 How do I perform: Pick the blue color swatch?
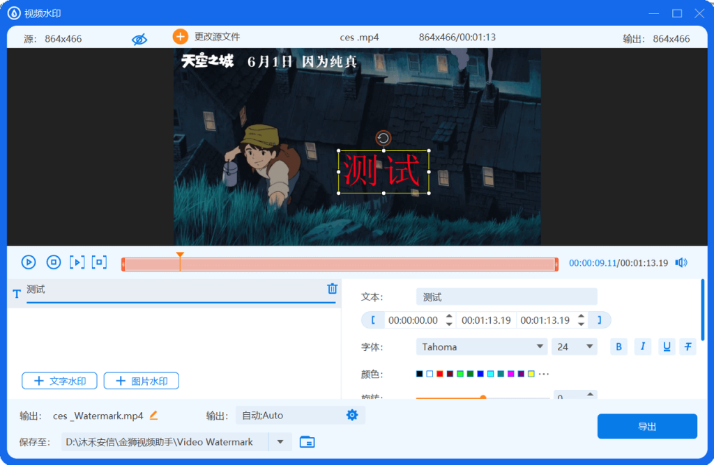point(480,374)
